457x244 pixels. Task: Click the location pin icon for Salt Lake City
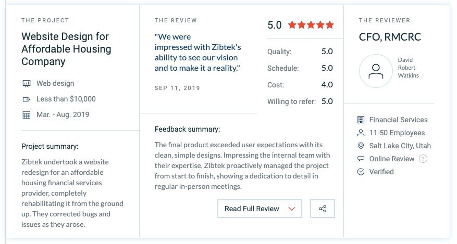coord(361,146)
